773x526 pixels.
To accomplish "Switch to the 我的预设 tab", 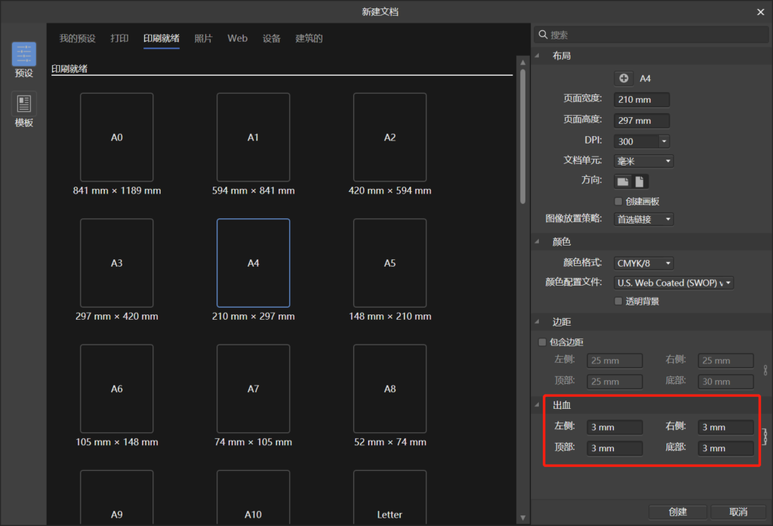I will point(78,39).
